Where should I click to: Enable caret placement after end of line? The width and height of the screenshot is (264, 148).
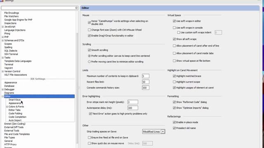174,46
